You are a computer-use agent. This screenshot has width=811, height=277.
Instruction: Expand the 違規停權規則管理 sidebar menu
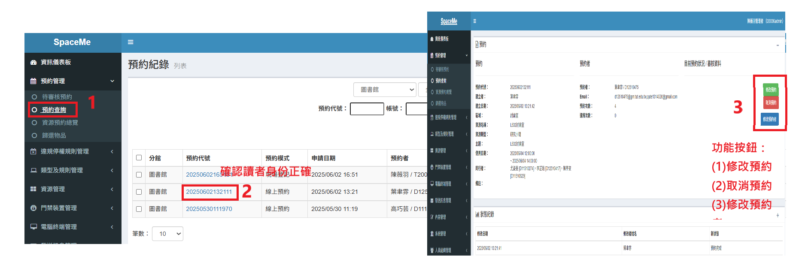(x=64, y=151)
